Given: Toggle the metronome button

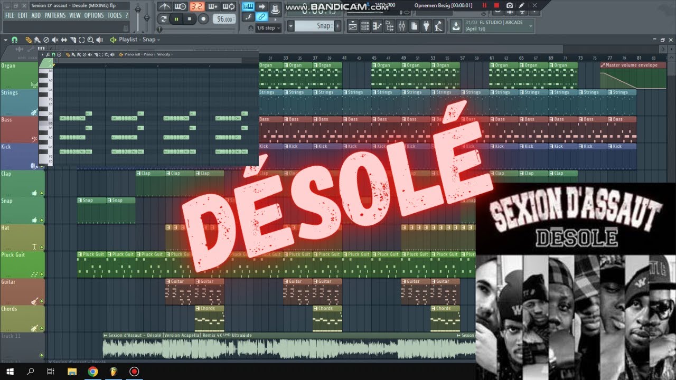Looking at the screenshot, I should pos(165,6).
